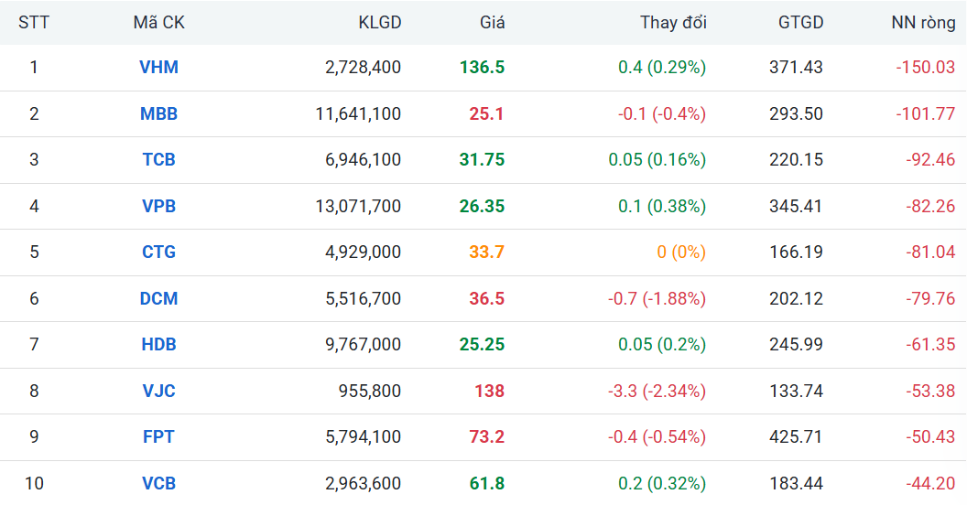This screenshot has width=967, height=505.
Task: Click VJC net foreign value -53.38
Action: [x=930, y=391]
